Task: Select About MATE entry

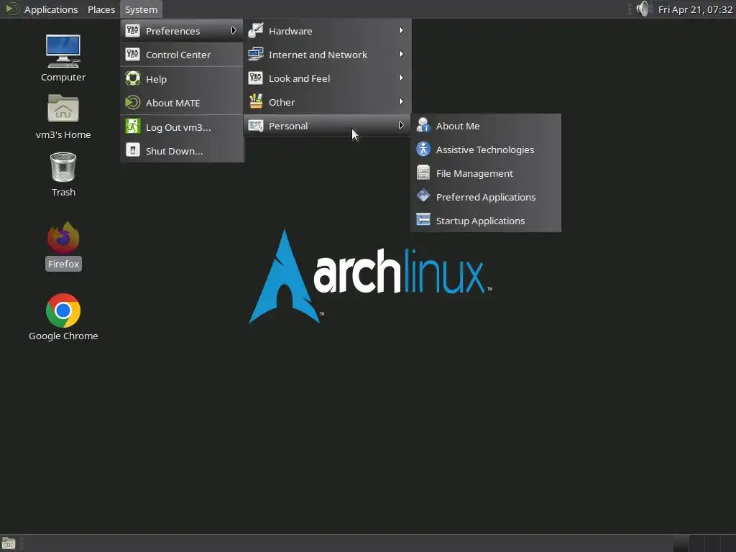Action: (x=182, y=103)
